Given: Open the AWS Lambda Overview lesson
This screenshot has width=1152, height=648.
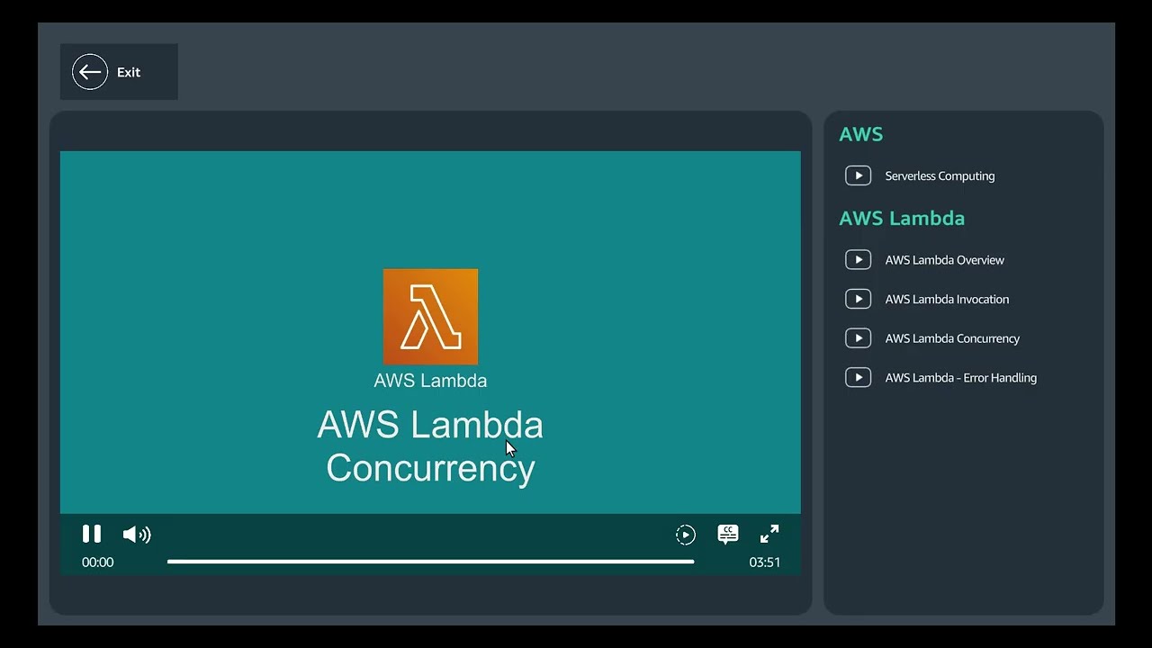Looking at the screenshot, I should pos(944,260).
